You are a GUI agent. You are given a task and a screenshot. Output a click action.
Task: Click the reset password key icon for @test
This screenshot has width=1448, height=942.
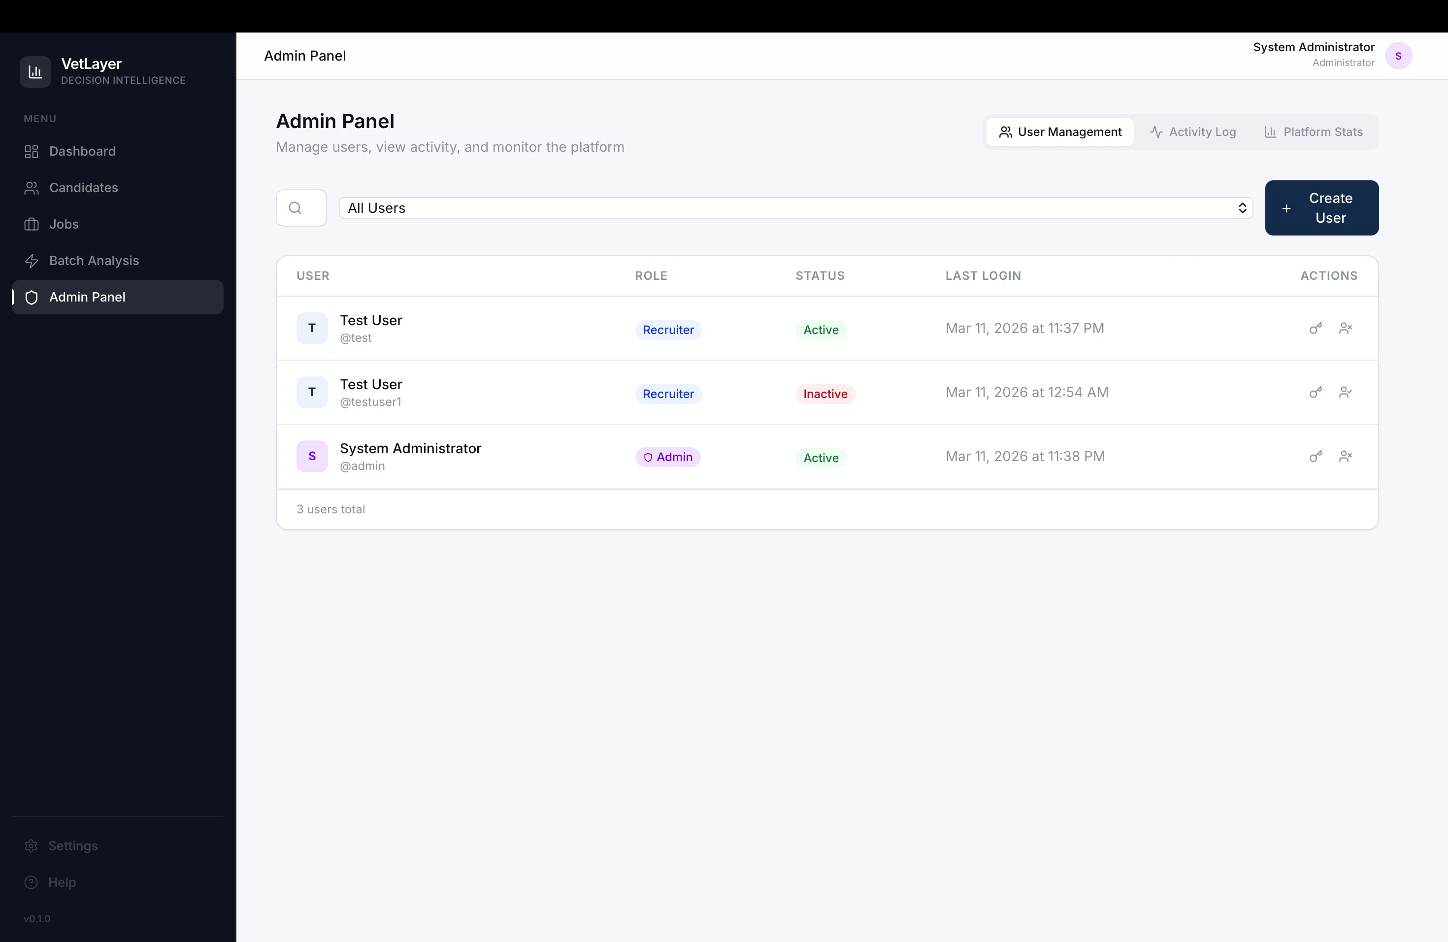click(1316, 328)
